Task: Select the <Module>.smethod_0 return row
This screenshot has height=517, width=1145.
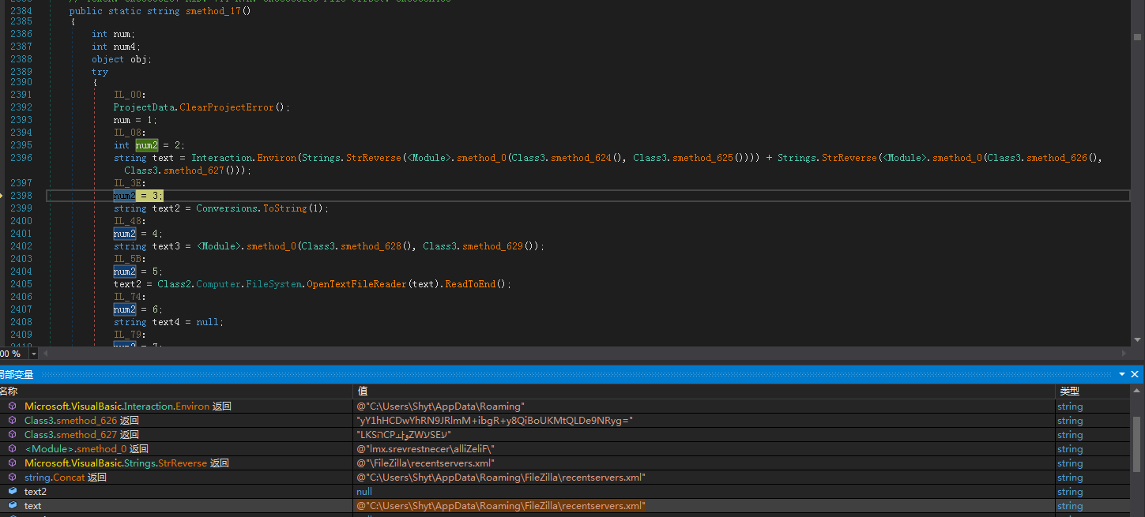Action: pyautogui.click(x=566, y=449)
